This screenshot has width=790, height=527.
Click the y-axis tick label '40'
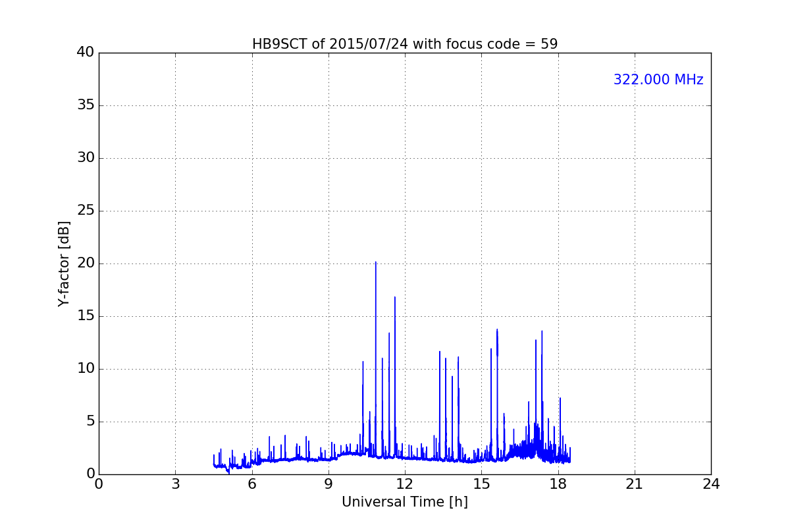[86, 53]
